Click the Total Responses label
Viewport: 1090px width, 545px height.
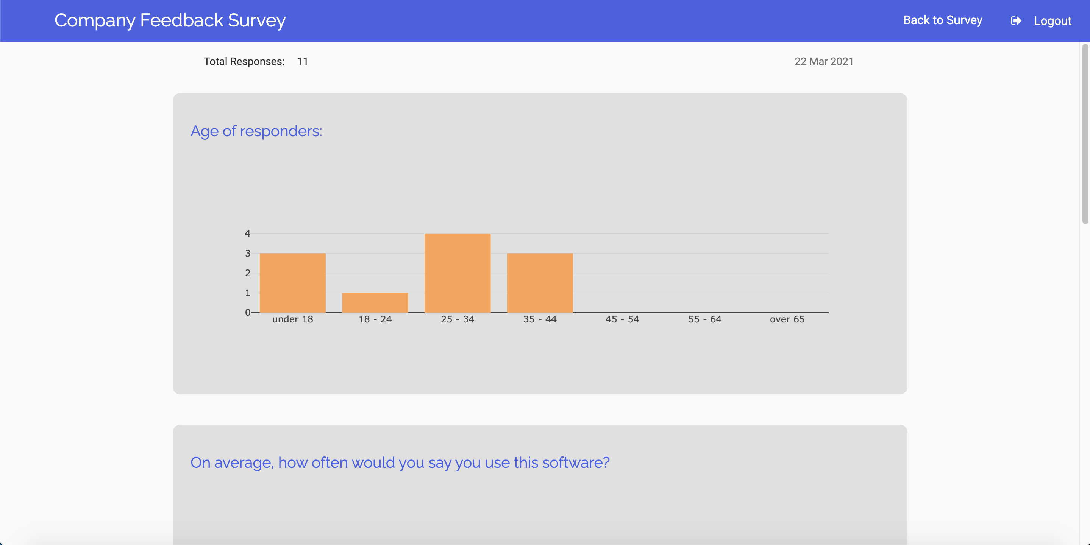click(244, 61)
